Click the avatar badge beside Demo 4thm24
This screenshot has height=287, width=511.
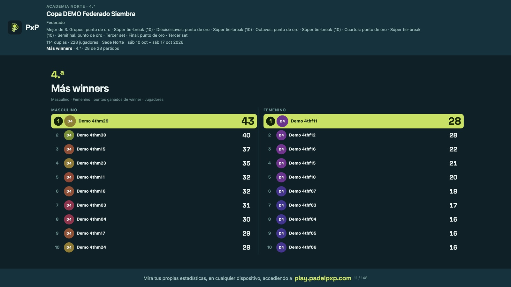69,247
